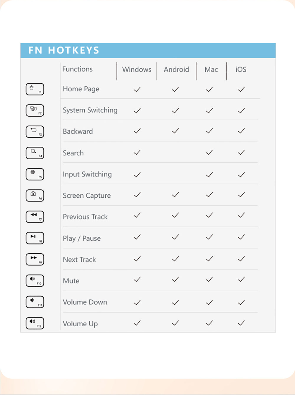Click the F4 Search key icon
The height and width of the screenshot is (395, 295).
[x=35, y=153]
